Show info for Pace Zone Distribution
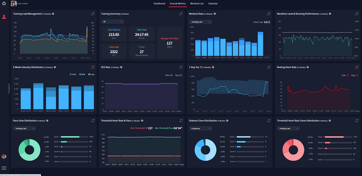362x176 pixels. coord(47,121)
